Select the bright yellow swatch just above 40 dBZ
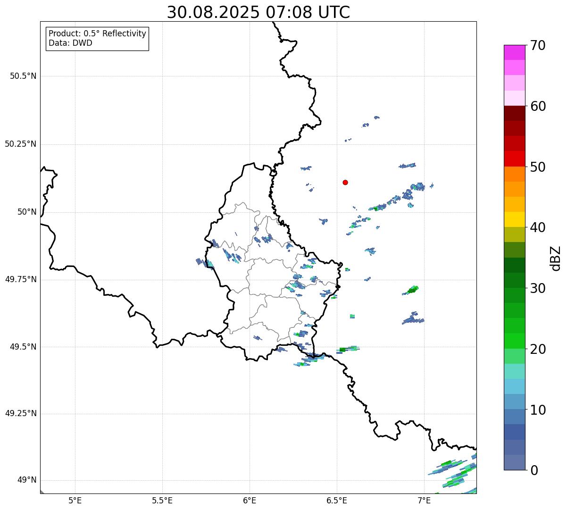The width and height of the screenshot is (567, 510). (515, 219)
